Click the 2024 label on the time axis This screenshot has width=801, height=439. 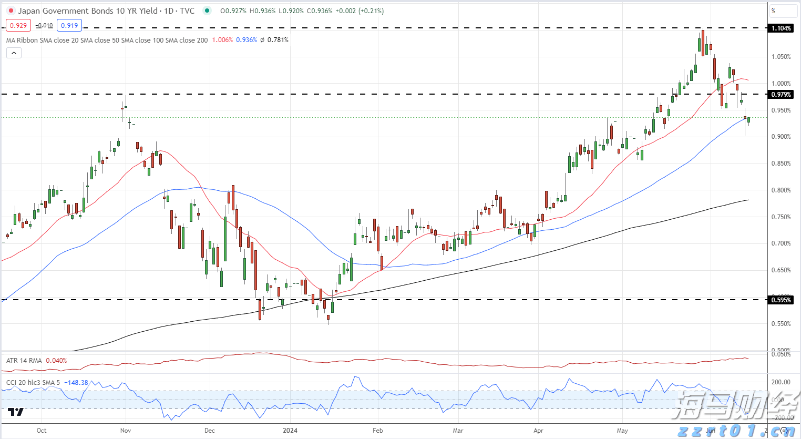pos(290,431)
